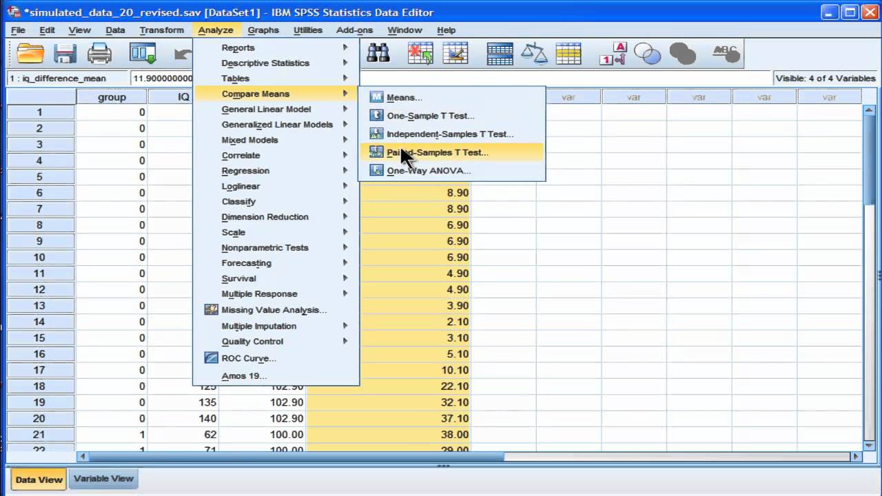Recall recently used dialogs icon
This screenshot has height=496, width=882.
143,54
